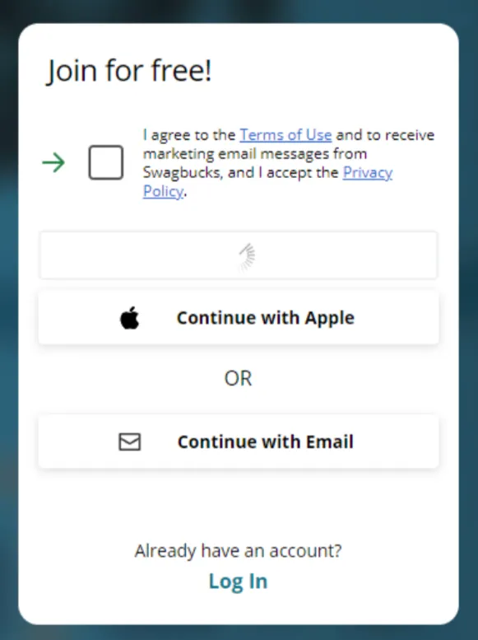The image size is (478, 640).
Task: Click the green arrow pointing to checkbox
Action: (53, 162)
